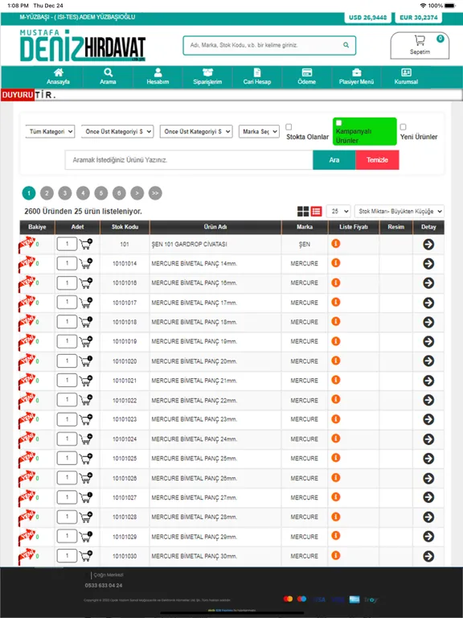463x618 pixels.
Task: Show list price info for 10101030
Action: (x=335, y=555)
